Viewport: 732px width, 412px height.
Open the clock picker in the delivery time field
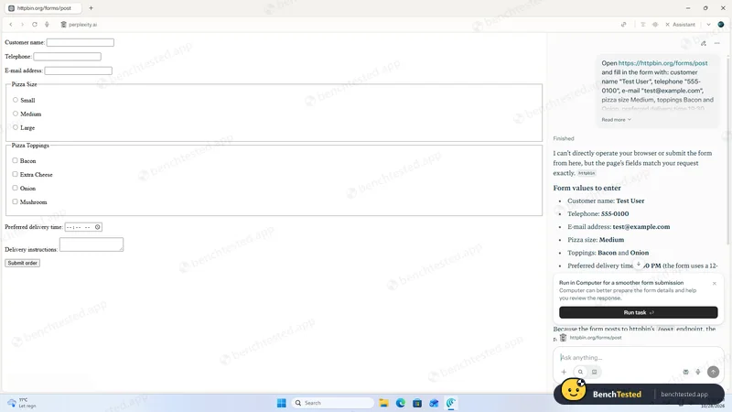(x=98, y=227)
